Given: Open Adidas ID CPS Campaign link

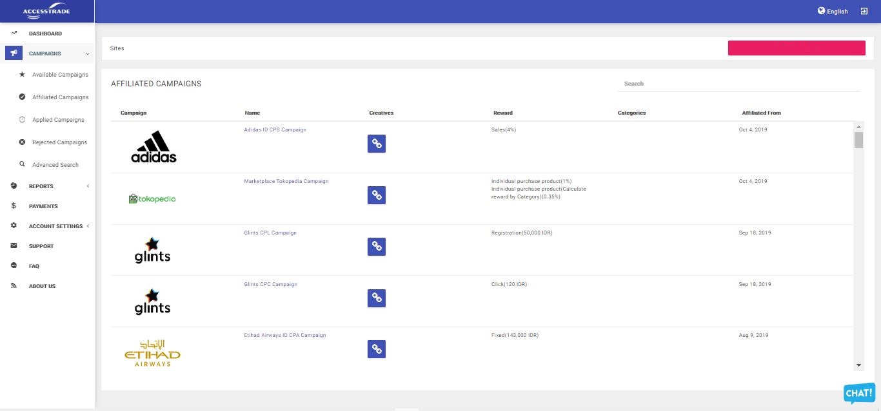Looking at the screenshot, I should [x=275, y=130].
